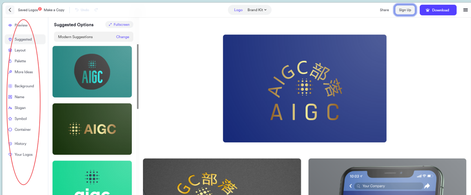Click the Suggested Options heading
The width and height of the screenshot is (471, 195).
point(74,25)
